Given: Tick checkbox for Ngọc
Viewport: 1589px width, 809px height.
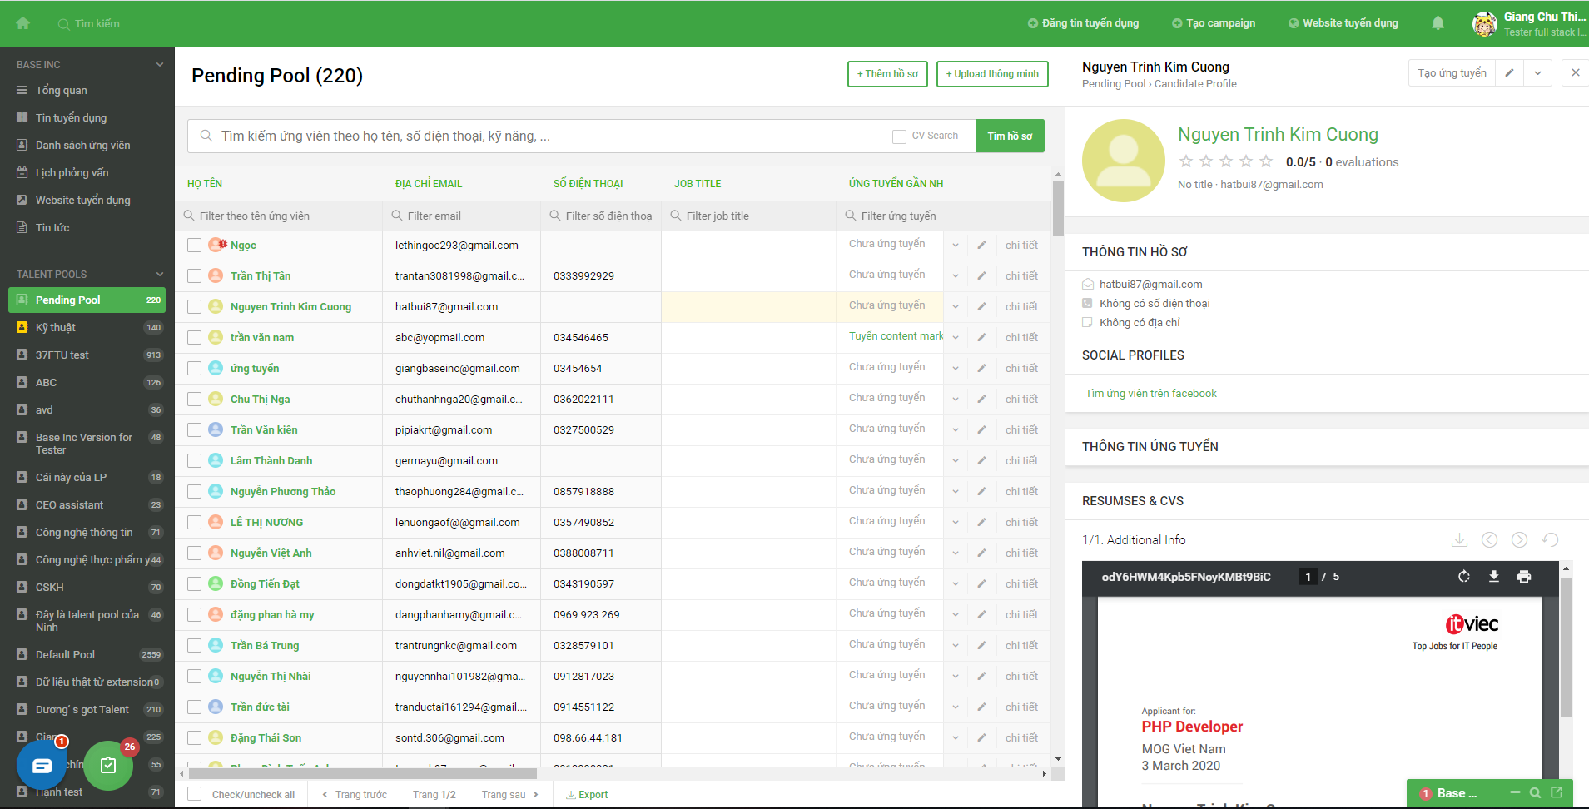Looking at the screenshot, I should pyautogui.click(x=194, y=245).
